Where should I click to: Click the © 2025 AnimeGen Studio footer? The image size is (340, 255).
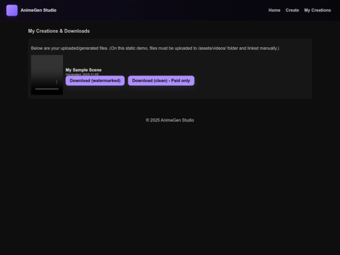(x=170, y=120)
